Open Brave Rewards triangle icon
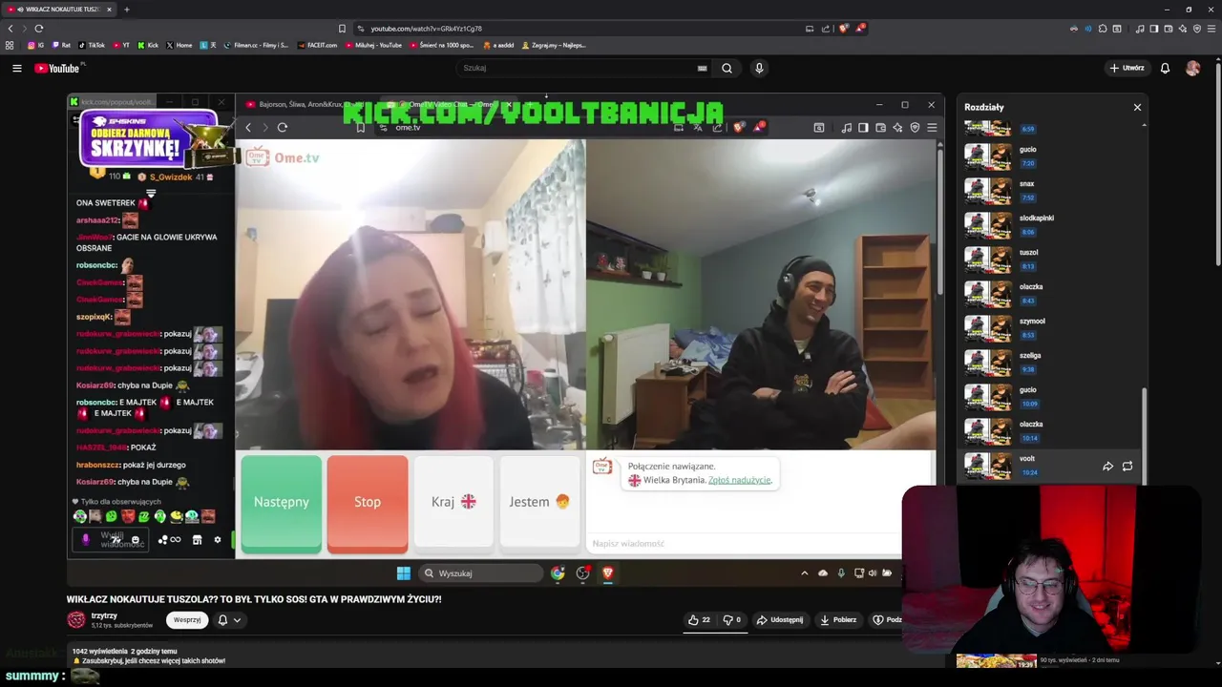1222x687 pixels. coord(860,29)
